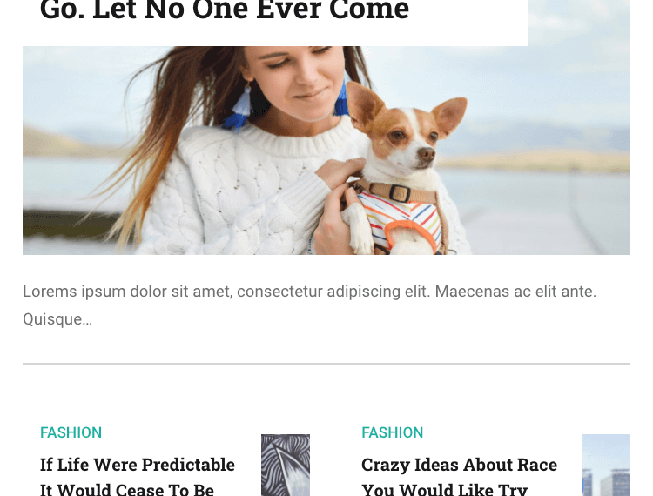Image resolution: width=653 pixels, height=496 pixels.
Task: Click the gray divider line below the excerpt
Action: point(326,364)
